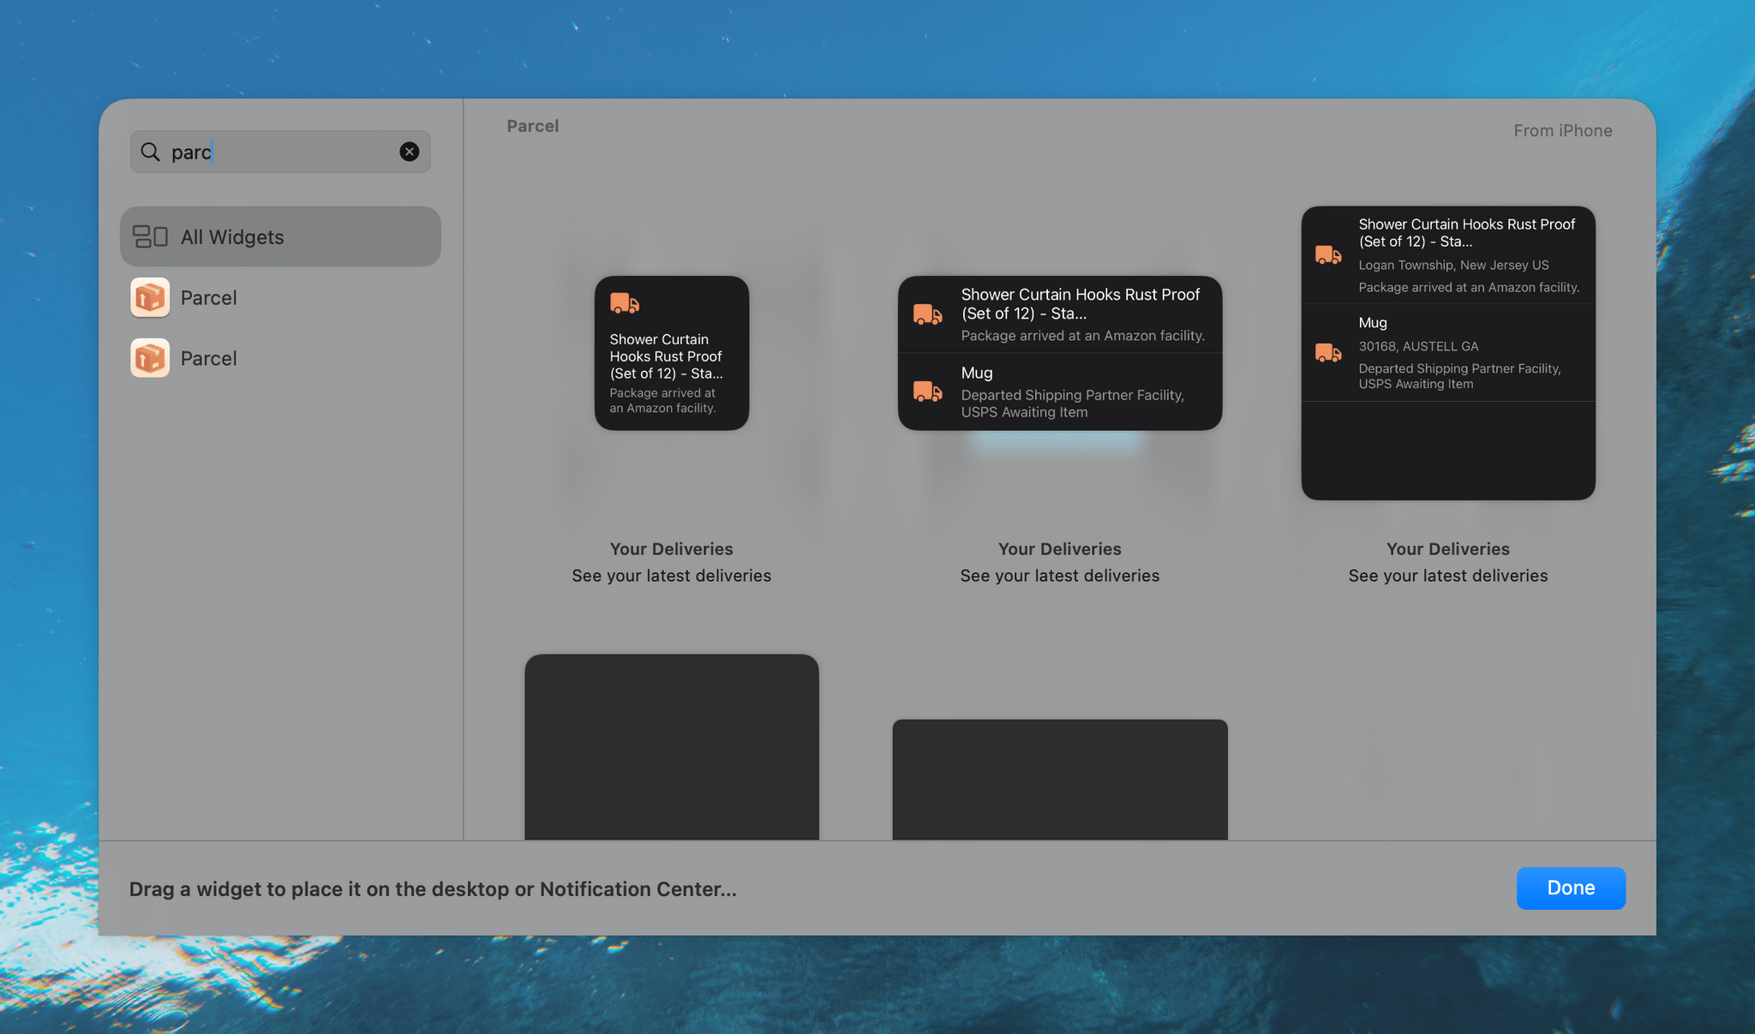The width and height of the screenshot is (1755, 1034).
Task: Add the small Your Deliveries widget
Action: pyautogui.click(x=671, y=353)
